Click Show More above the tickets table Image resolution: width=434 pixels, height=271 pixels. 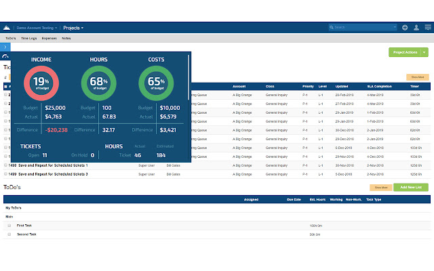click(x=416, y=77)
